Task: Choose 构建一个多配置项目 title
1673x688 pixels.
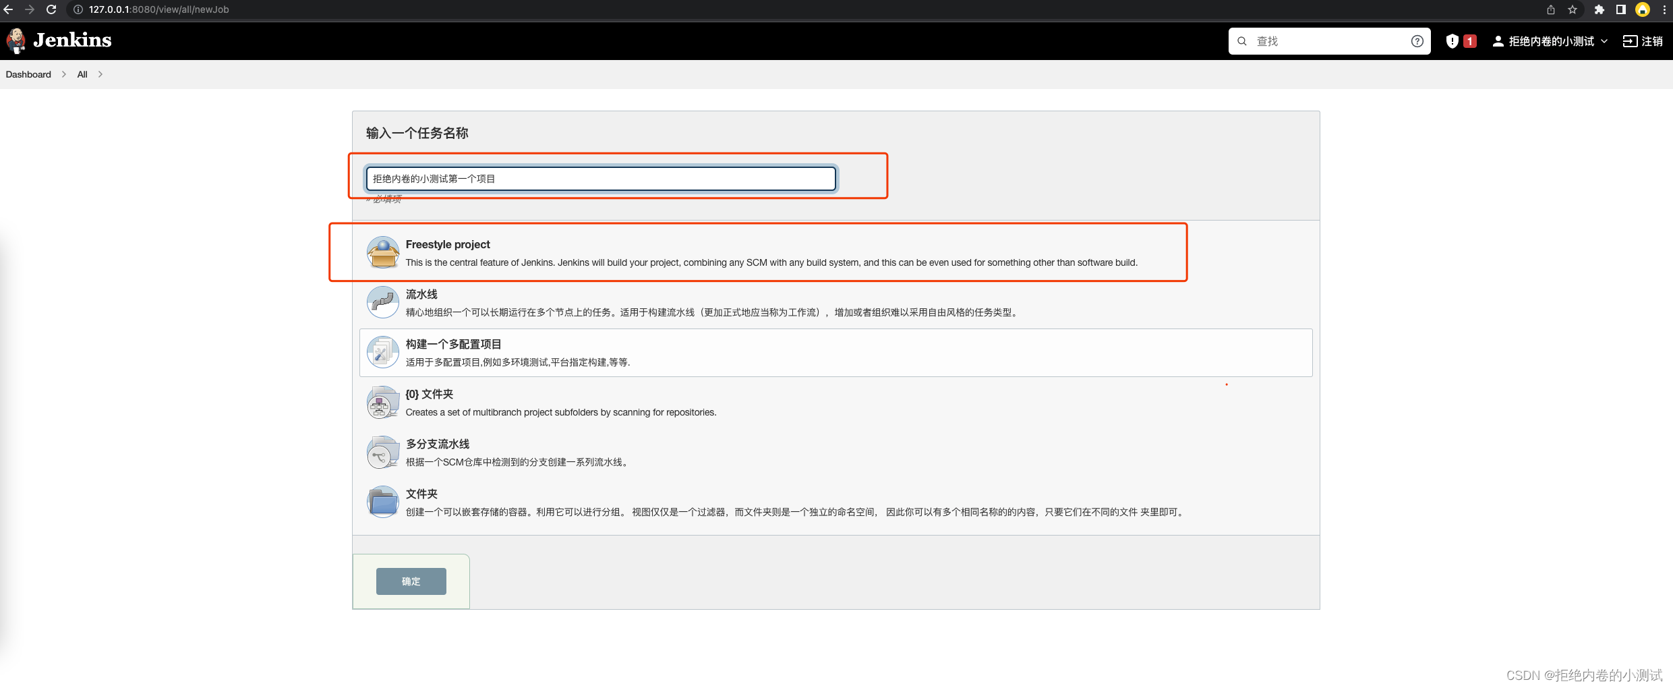Action: click(x=453, y=344)
